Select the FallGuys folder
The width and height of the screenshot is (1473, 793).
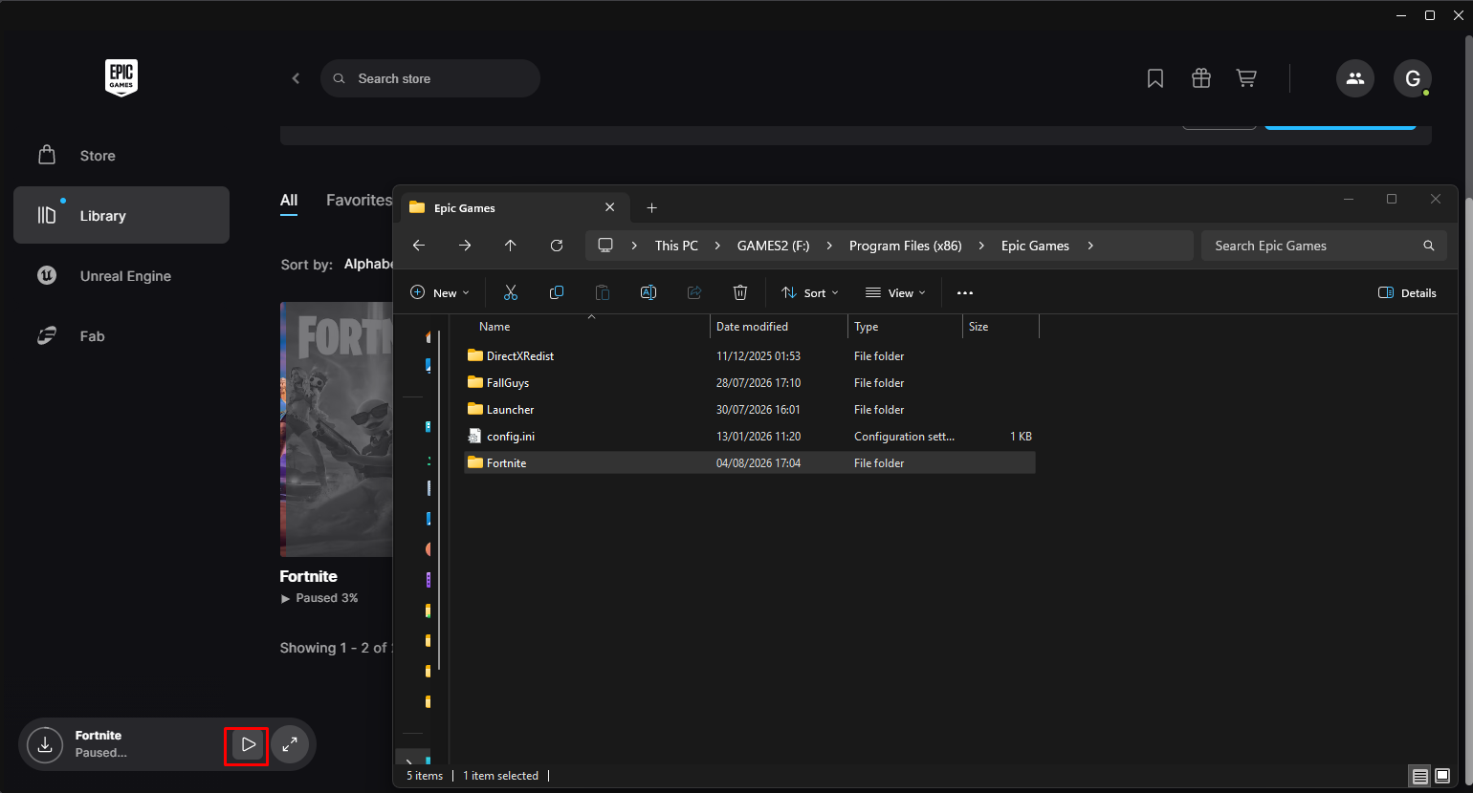point(750,382)
